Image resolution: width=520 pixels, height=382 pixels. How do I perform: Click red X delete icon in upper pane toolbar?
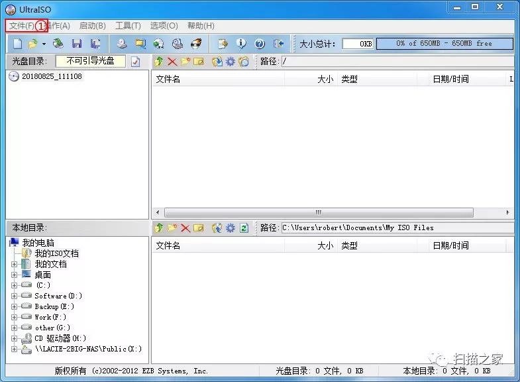coord(172,62)
